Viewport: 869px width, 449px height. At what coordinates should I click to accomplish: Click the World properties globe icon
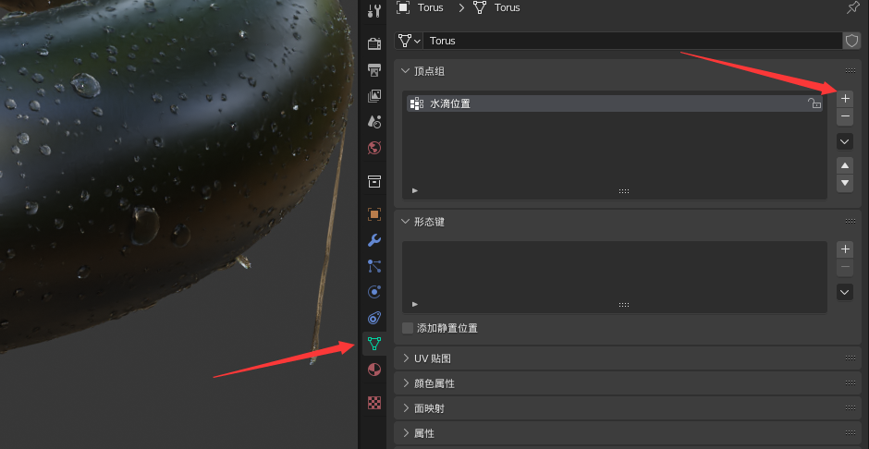pyautogui.click(x=373, y=148)
